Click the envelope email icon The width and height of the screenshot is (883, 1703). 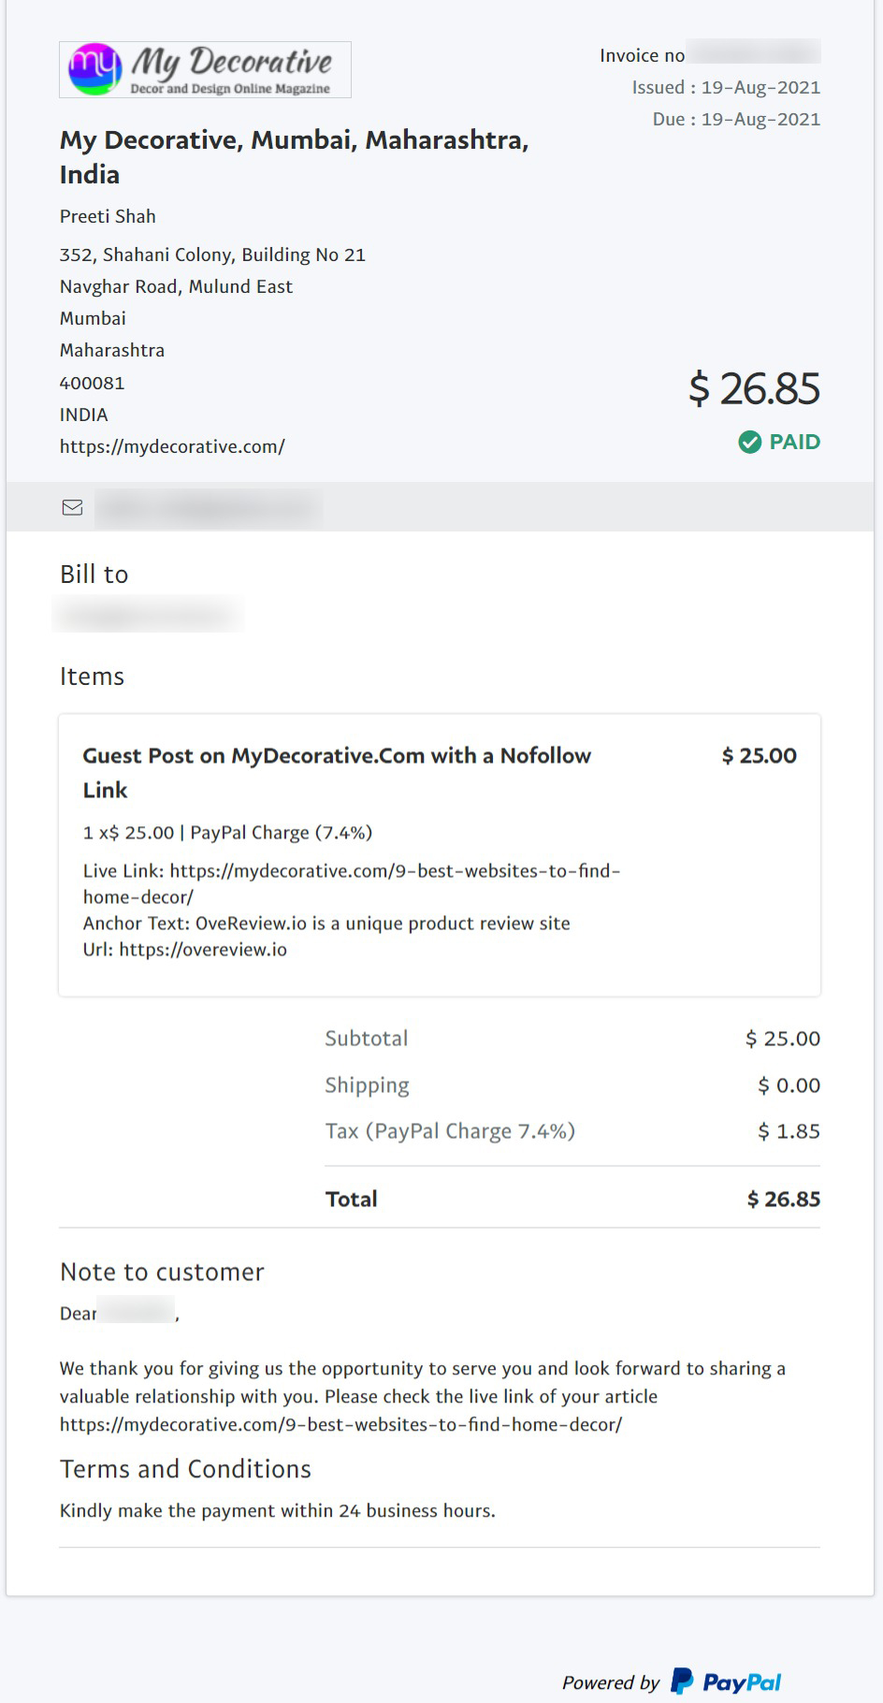[x=72, y=507]
